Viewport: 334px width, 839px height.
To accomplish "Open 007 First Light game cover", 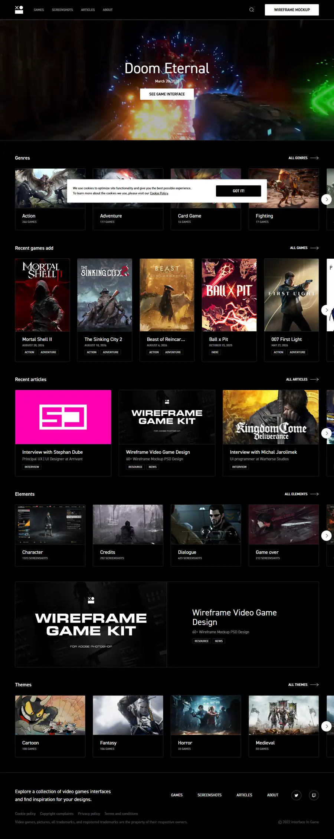I will pyautogui.click(x=292, y=295).
